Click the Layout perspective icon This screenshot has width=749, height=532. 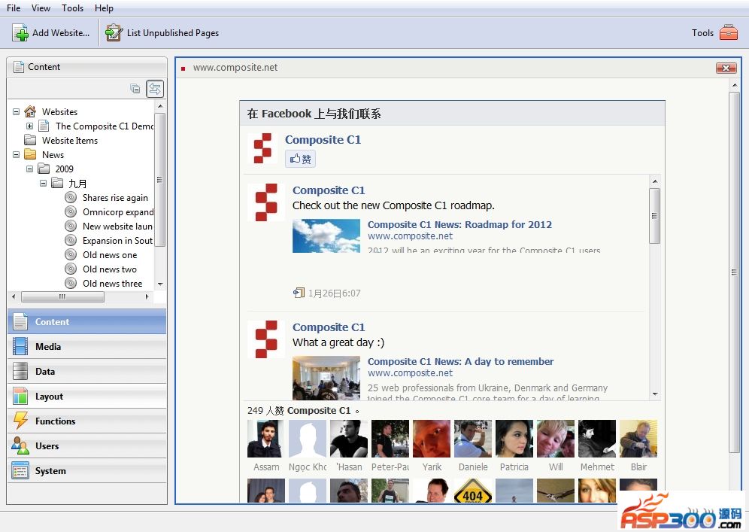click(x=20, y=397)
